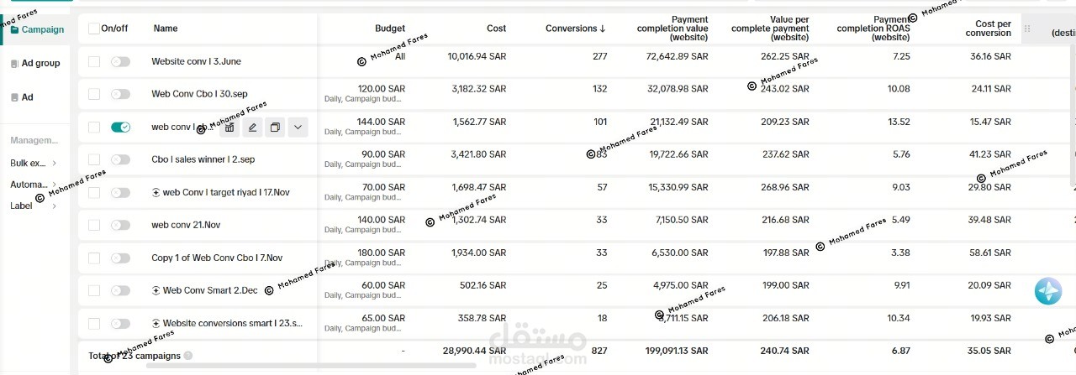This screenshot has width=1076, height=375.
Task: Click the pencil edit icon on the hovered row
Action: pyautogui.click(x=252, y=128)
